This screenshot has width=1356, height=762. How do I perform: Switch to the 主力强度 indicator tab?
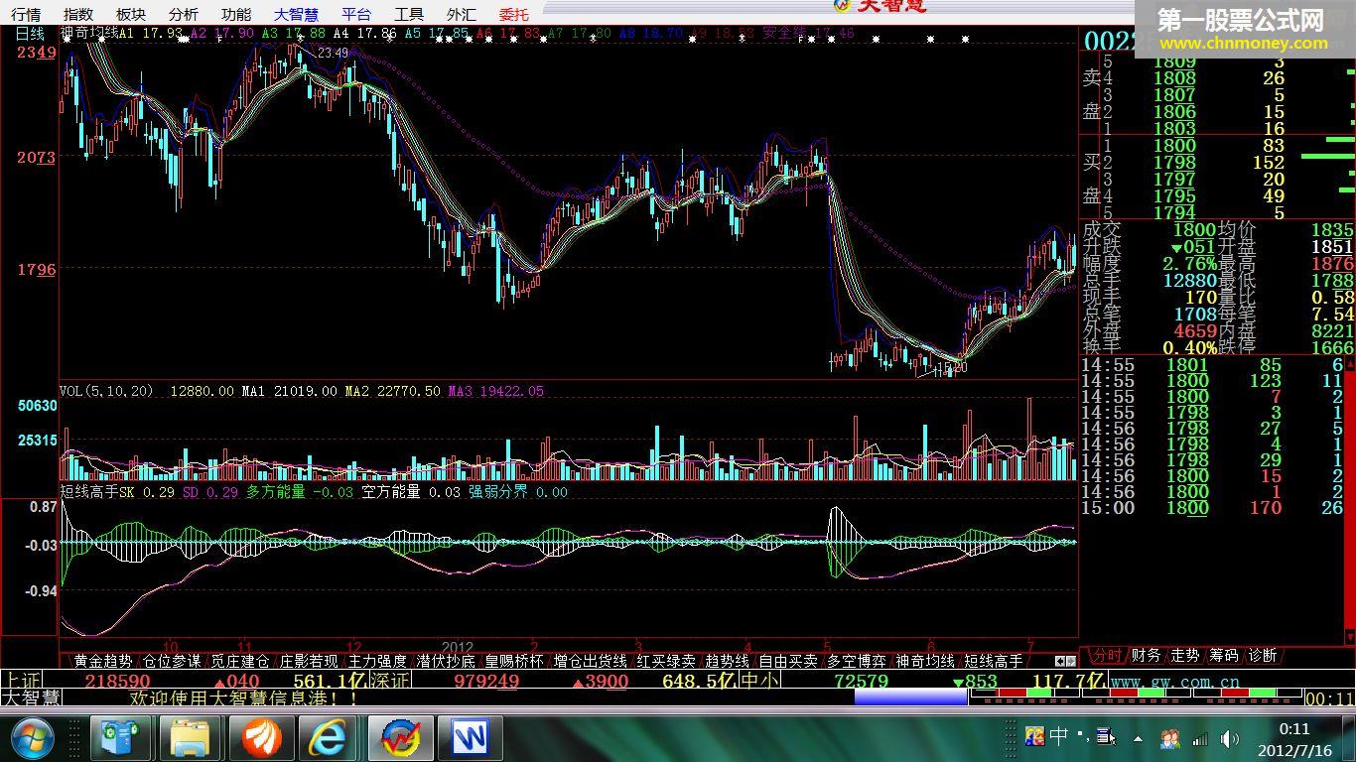click(x=377, y=660)
